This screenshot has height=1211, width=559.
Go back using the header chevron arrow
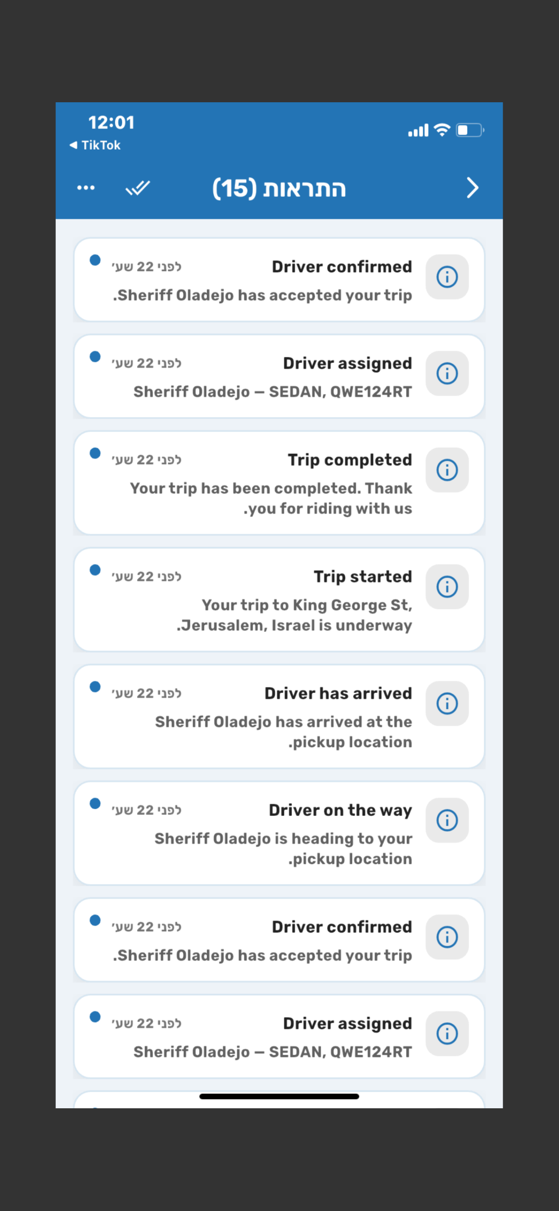(x=473, y=188)
